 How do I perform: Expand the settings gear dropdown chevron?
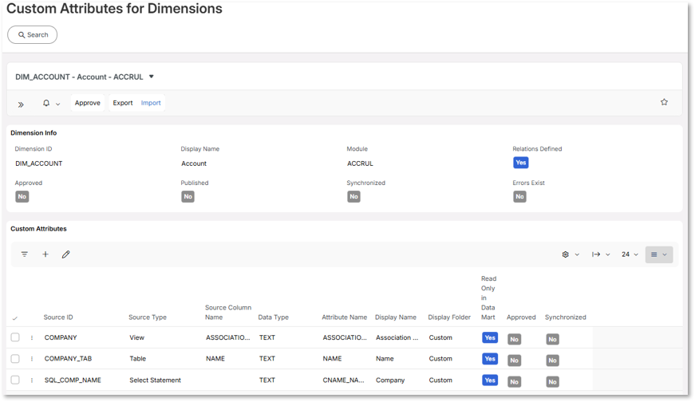coord(577,254)
